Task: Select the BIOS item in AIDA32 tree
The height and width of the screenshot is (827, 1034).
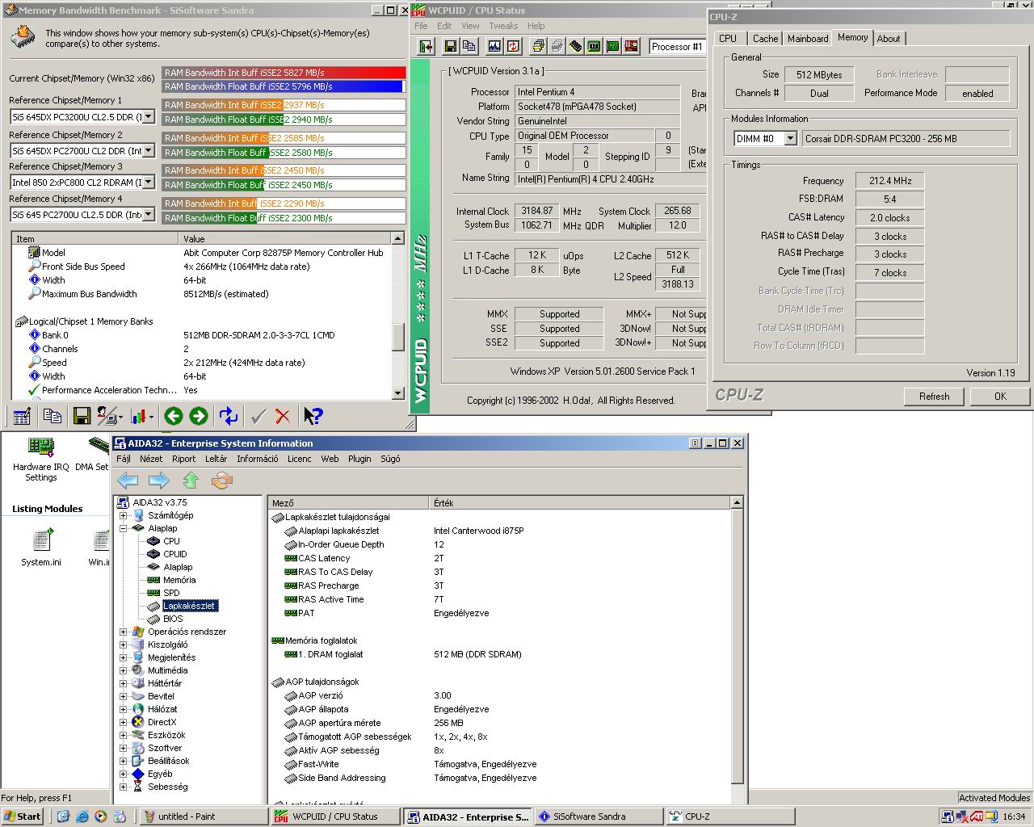Action: 173,619
